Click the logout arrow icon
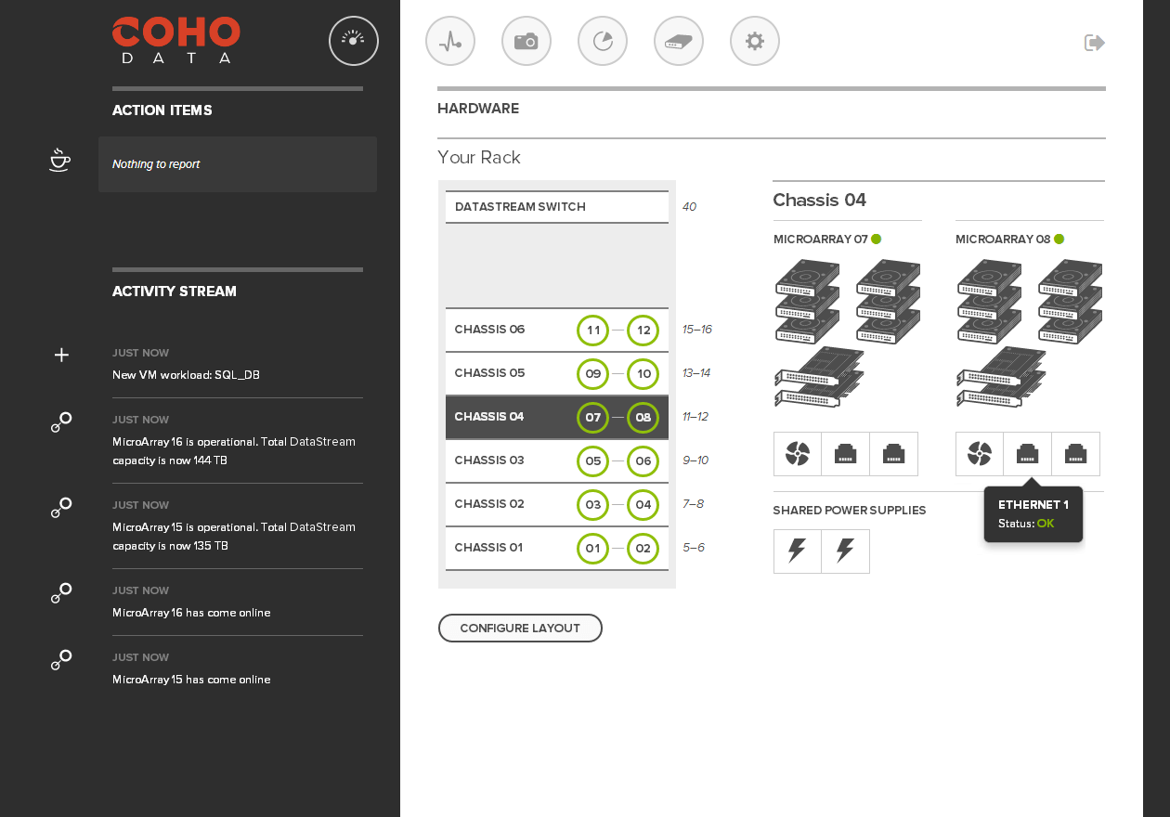 click(x=1095, y=43)
